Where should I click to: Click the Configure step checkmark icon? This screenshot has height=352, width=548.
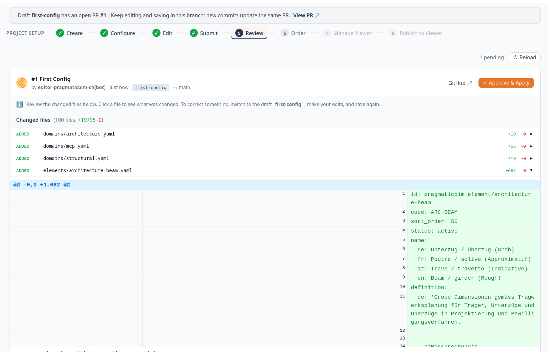(104, 33)
